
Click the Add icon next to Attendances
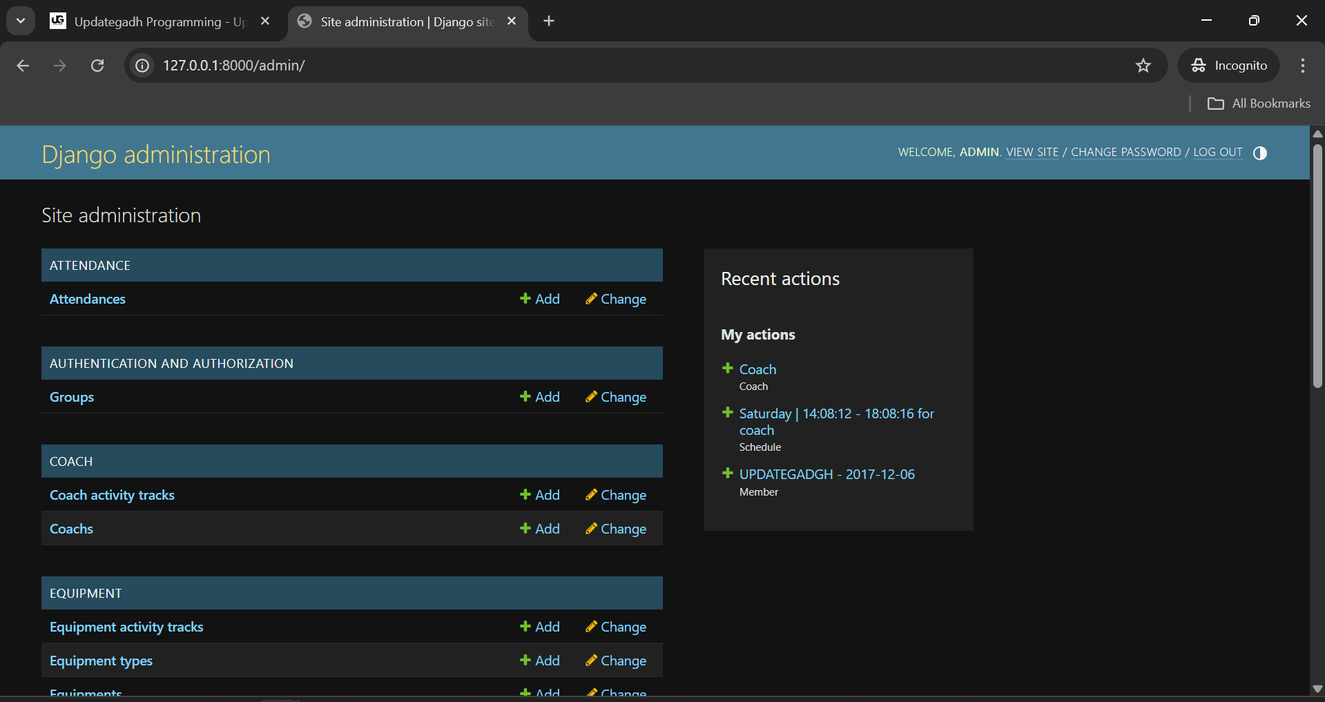[x=525, y=298]
